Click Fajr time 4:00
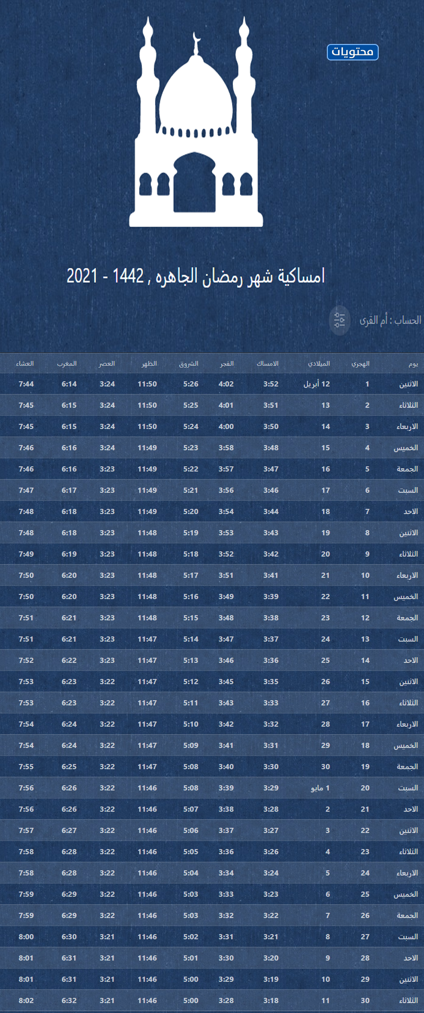Screen dimensions: 424x1013 (x=226, y=427)
